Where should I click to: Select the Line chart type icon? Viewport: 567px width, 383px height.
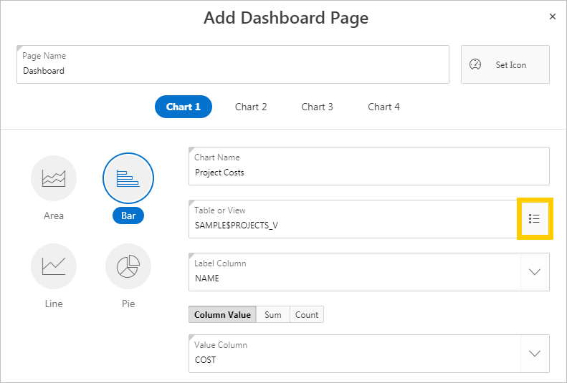click(54, 266)
